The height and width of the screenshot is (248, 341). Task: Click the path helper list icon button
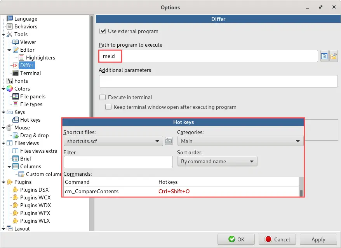coord(324,56)
